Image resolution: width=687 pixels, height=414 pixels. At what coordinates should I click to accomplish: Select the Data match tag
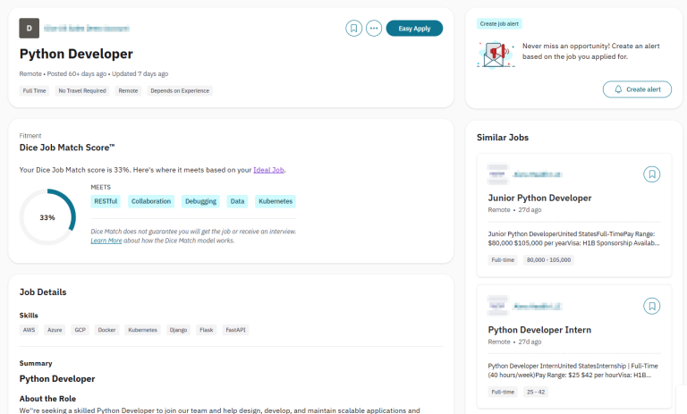click(x=237, y=201)
